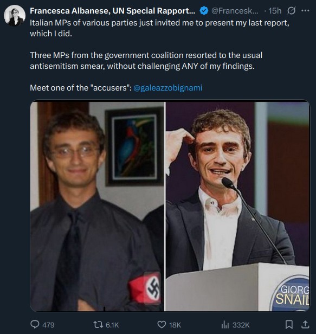Click the 6.1K reposts count
Screen dimensions: 316x334
coord(112,325)
